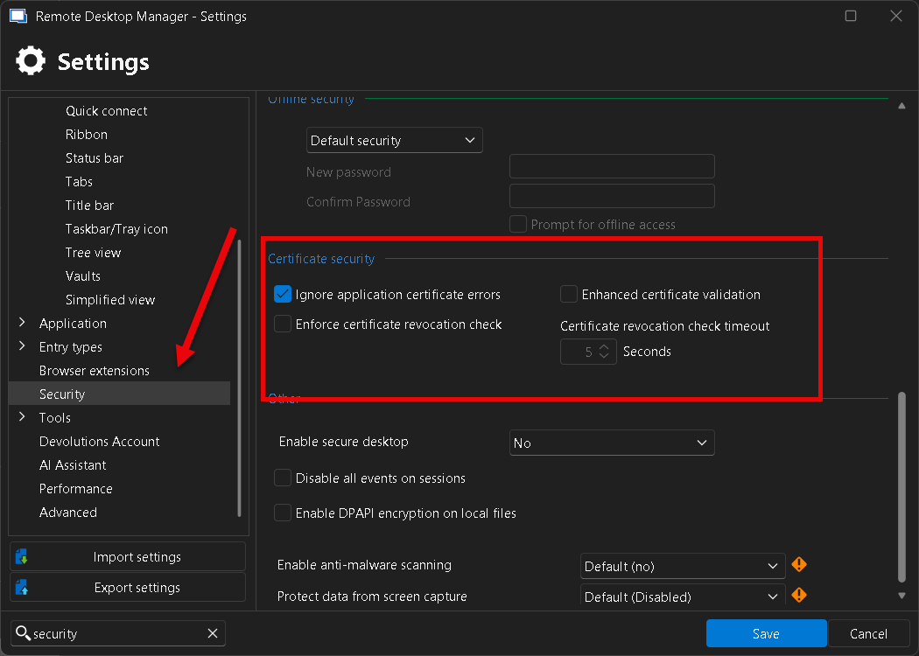Open Devolutions Account settings

(99, 441)
